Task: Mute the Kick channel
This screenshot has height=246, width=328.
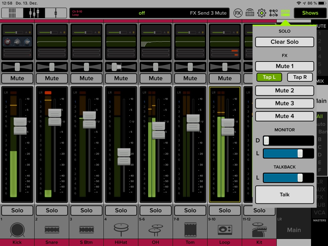Action: click(17, 78)
